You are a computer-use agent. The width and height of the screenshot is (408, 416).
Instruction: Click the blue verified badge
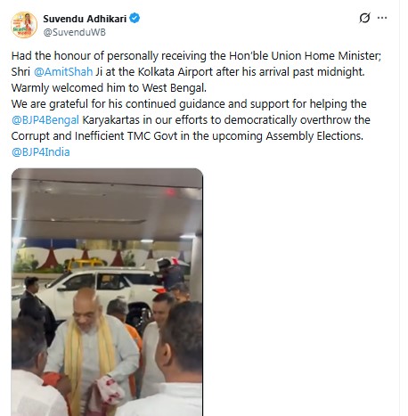tap(135, 18)
